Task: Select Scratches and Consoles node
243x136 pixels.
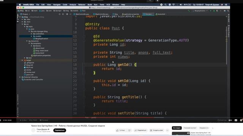Action: tap(32, 80)
